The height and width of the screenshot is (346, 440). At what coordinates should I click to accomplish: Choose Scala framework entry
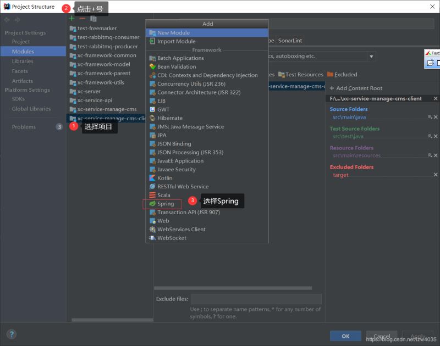coord(207,195)
